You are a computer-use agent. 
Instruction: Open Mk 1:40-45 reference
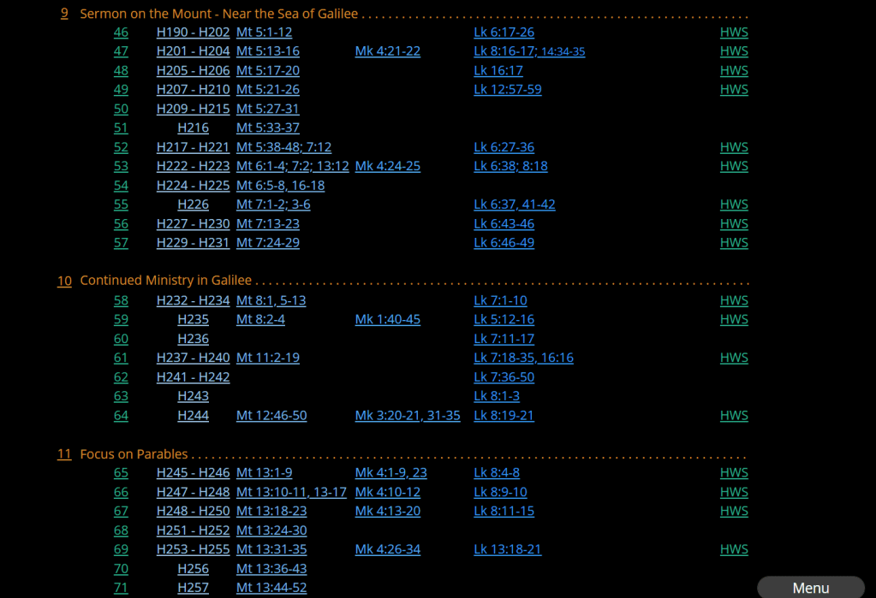[x=387, y=320]
